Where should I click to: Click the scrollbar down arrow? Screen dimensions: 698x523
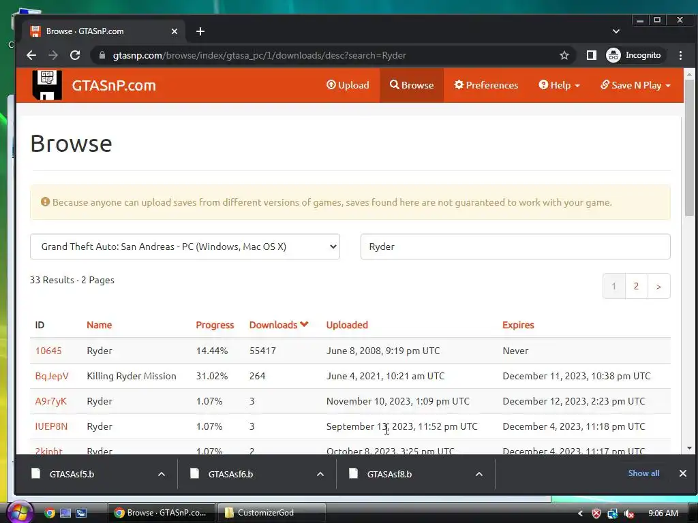pyautogui.click(x=689, y=448)
